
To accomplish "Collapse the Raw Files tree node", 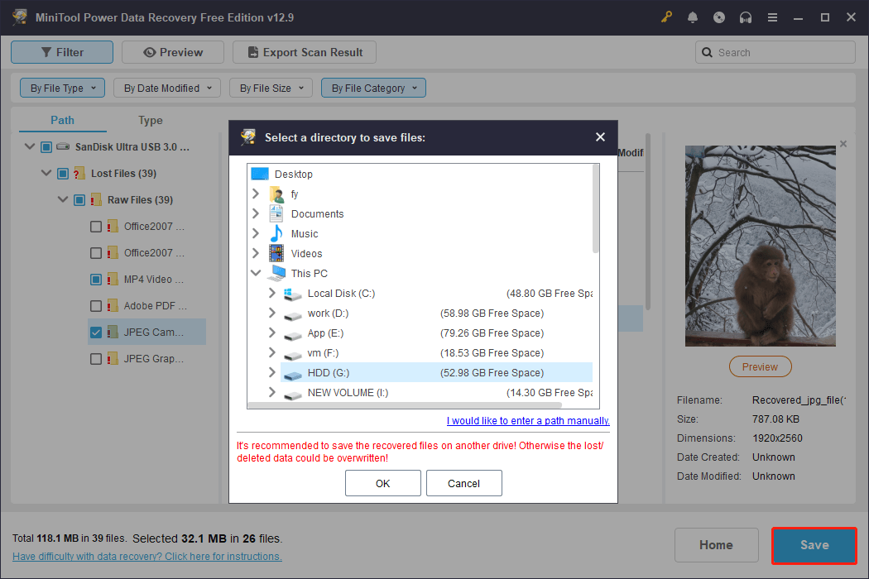I will pos(63,199).
